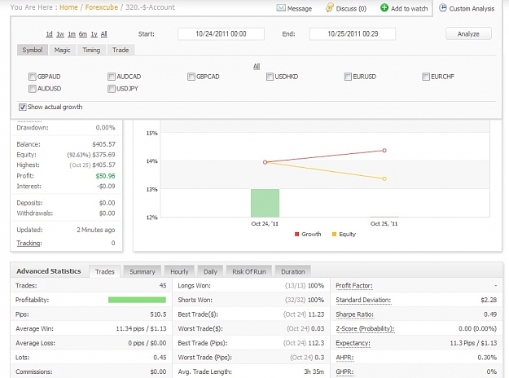
Task: Click the $50.96 profit value
Action: (105, 176)
